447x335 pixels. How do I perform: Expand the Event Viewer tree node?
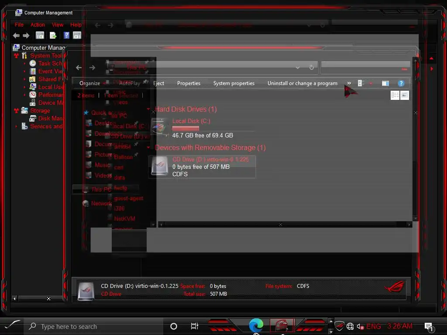[24, 71]
